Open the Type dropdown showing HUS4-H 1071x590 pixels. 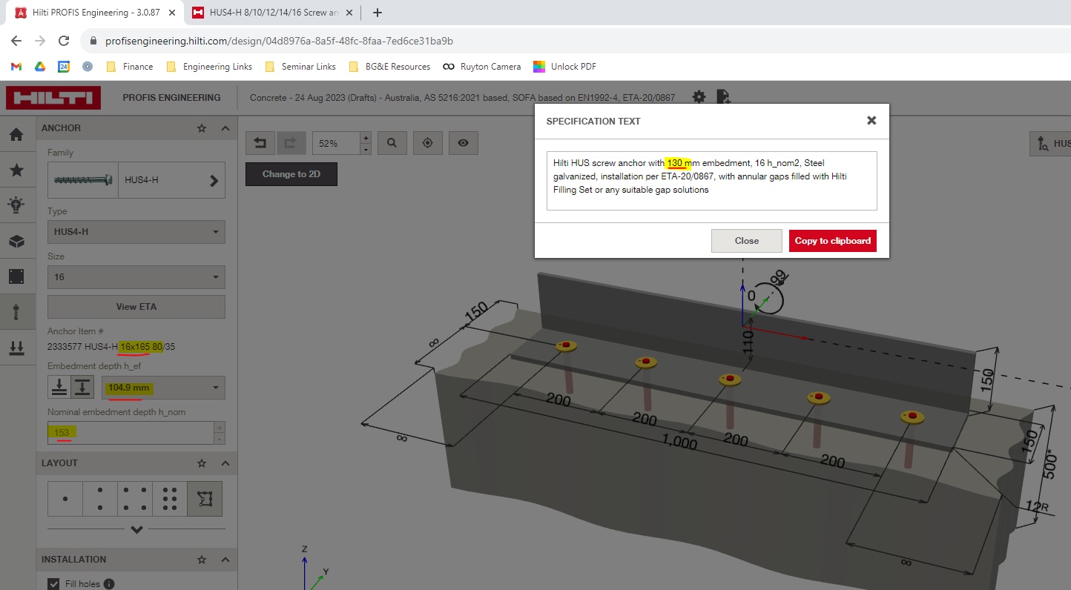pos(136,232)
